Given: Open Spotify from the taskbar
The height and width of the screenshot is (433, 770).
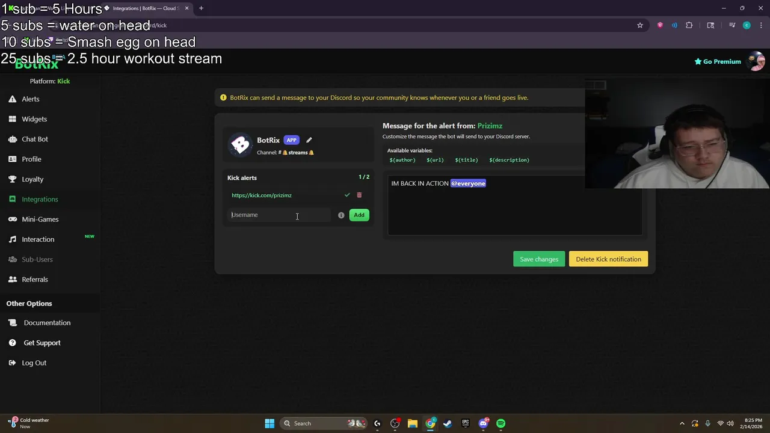Looking at the screenshot, I should (x=501, y=423).
